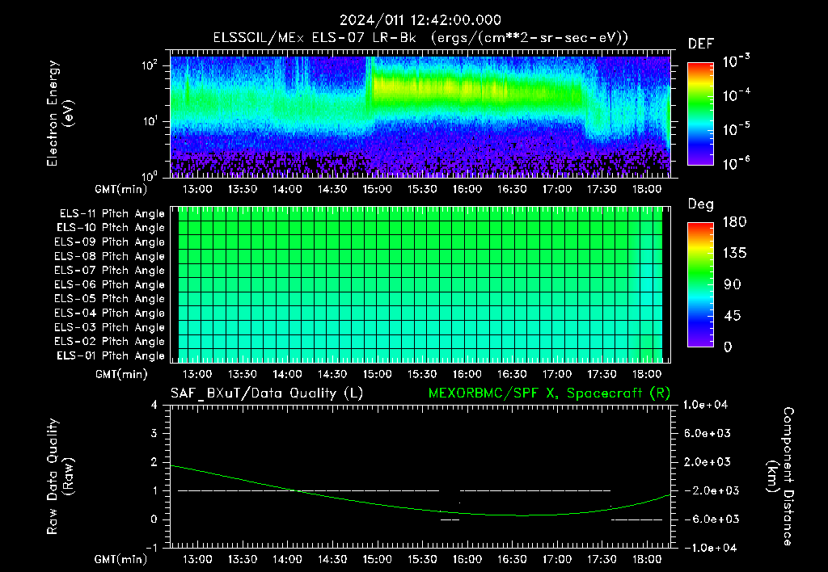
Task: Click 17:30 time label under the energy spectrogram
Action: point(602,189)
